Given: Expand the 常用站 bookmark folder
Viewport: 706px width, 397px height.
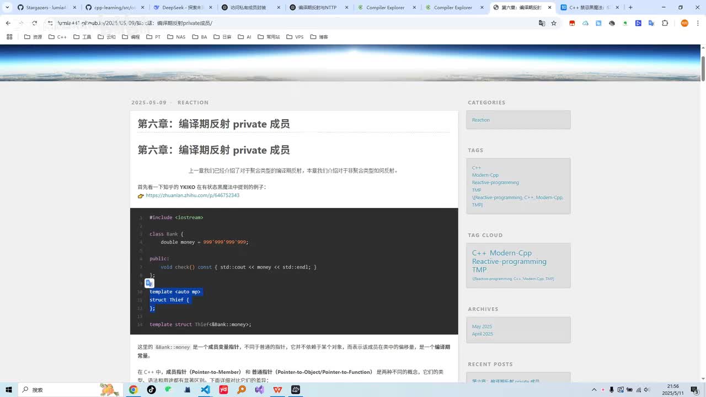Looking at the screenshot, I should (269, 37).
